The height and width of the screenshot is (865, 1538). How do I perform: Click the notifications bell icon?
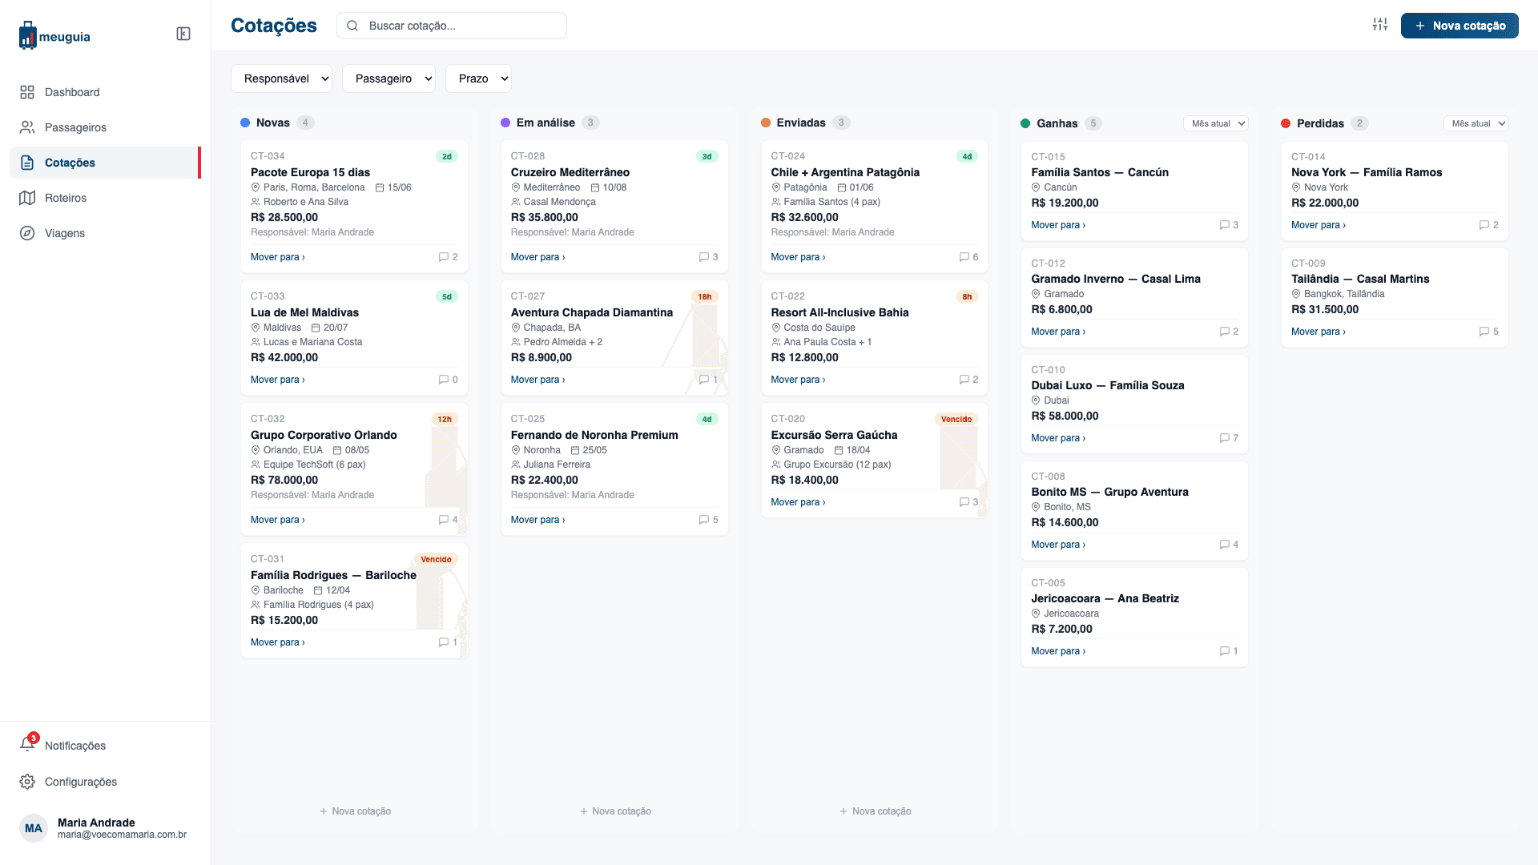[27, 745]
